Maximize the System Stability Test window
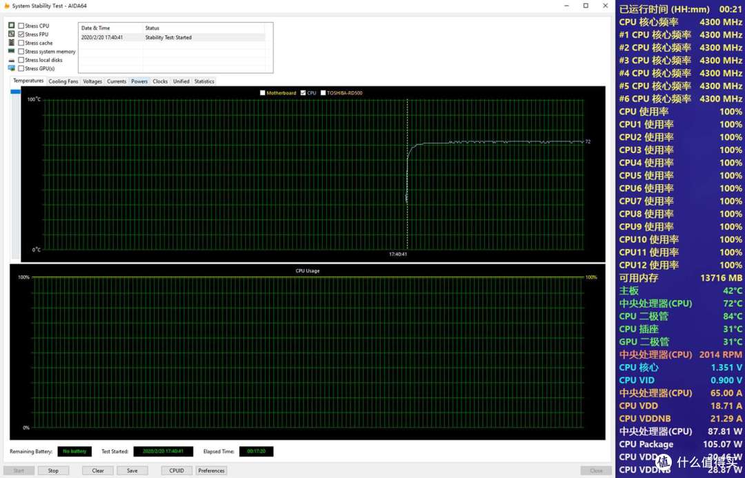Screen dimensions: 745x478 pos(586,6)
